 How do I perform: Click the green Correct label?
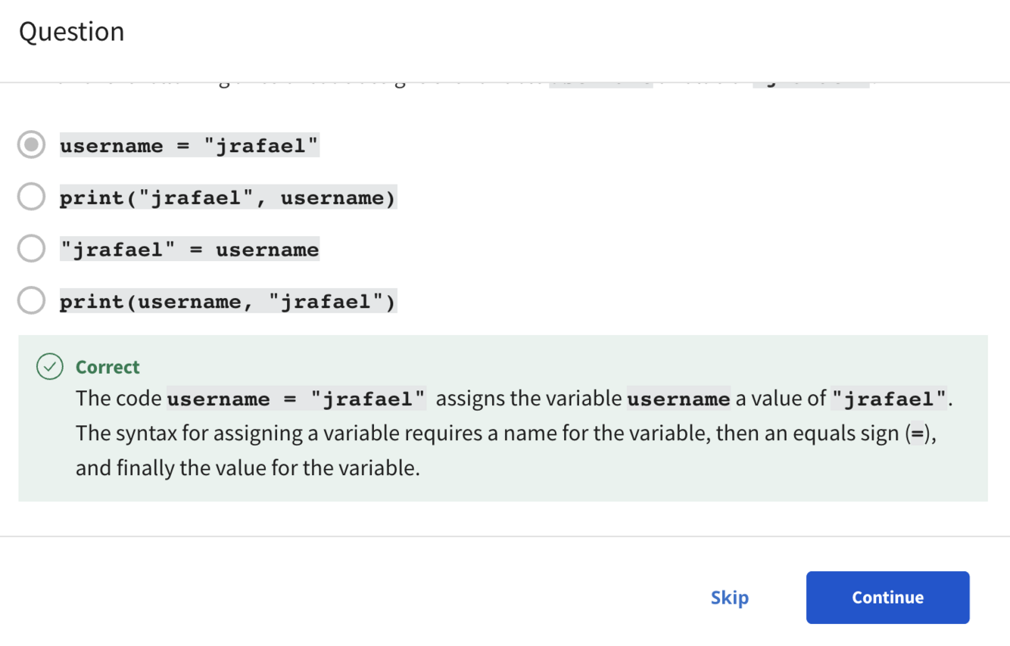pos(108,367)
